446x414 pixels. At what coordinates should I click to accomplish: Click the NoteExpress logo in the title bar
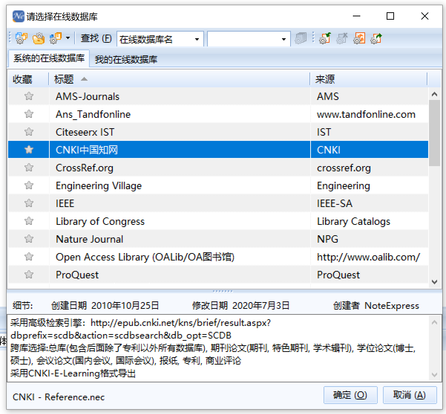[18, 16]
